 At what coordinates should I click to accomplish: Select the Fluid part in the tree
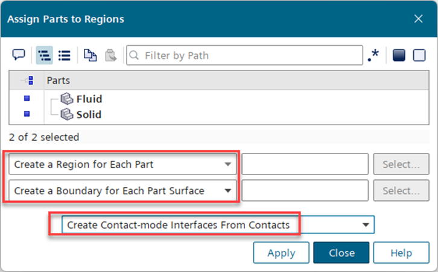(x=89, y=99)
